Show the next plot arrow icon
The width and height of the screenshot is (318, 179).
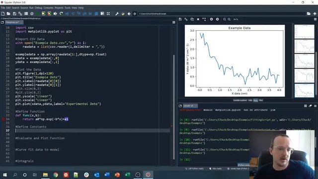click(x=218, y=19)
